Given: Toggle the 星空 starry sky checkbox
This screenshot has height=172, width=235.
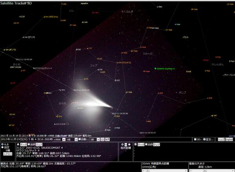Looking at the screenshot, I should pos(204,139).
